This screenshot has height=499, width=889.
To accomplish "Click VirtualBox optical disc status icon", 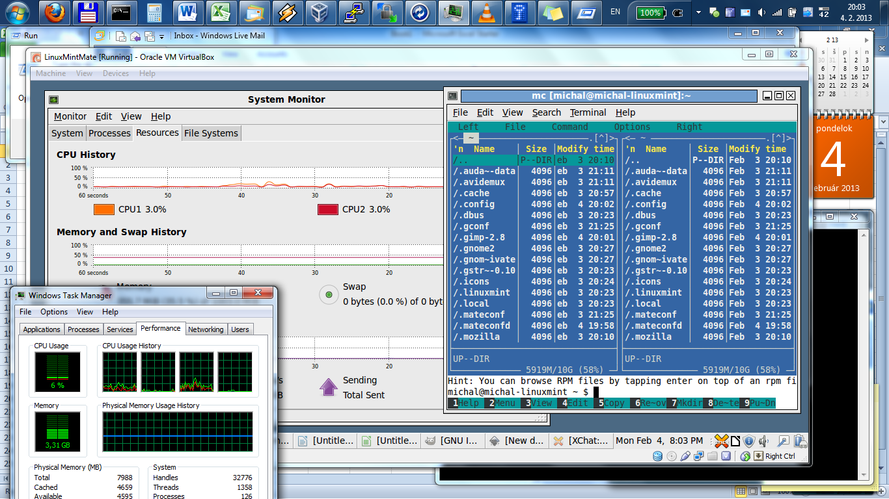I will click(x=672, y=456).
